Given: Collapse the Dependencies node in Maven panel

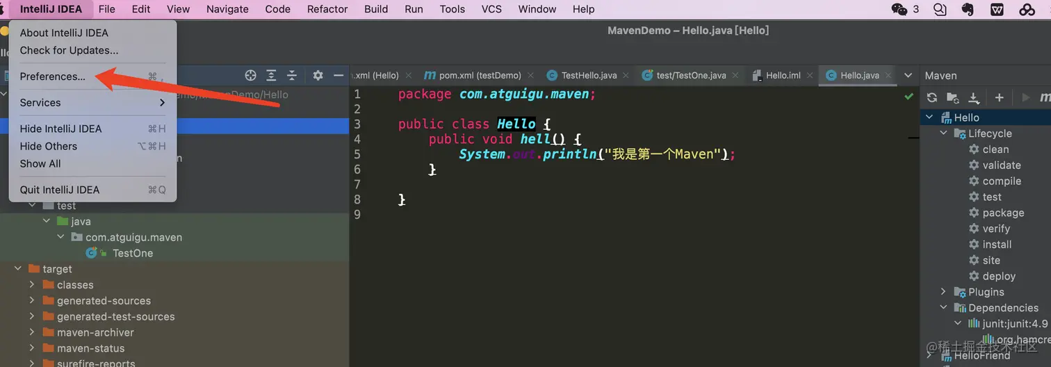Looking at the screenshot, I should (x=943, y=308).
